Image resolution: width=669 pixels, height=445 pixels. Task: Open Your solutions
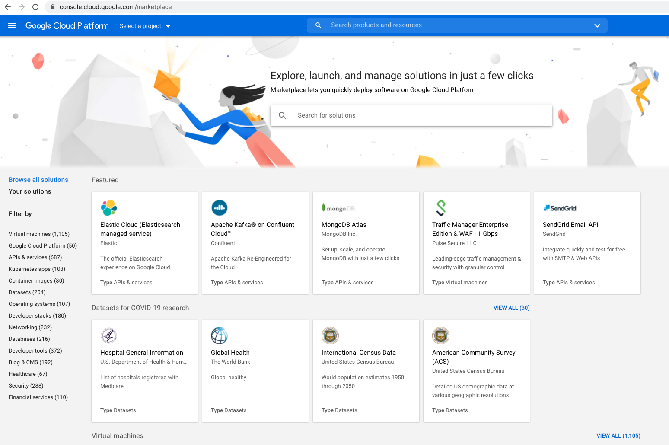pos(30,191)
